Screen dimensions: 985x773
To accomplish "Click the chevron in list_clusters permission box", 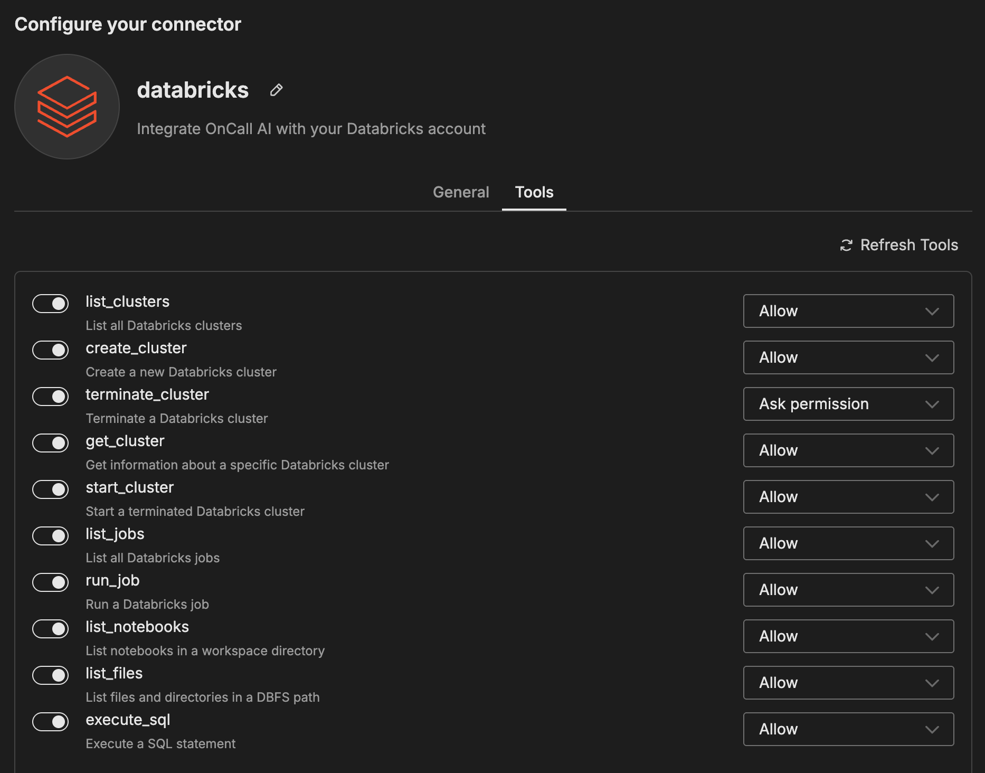I will coord(932,311).
